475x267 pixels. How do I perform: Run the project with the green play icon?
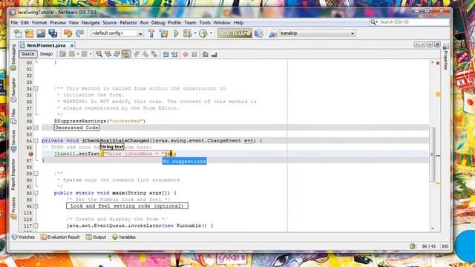click(177, 33)
